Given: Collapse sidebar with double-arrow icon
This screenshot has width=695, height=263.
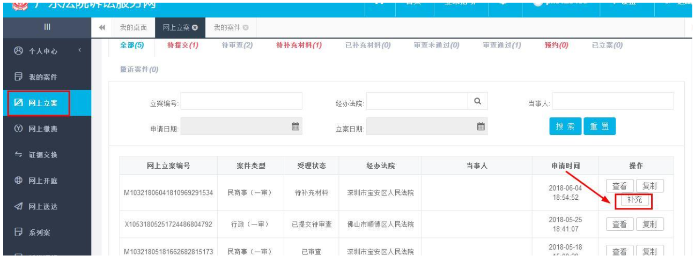Looking at the screenshot, I should click(x=102, y=27).
